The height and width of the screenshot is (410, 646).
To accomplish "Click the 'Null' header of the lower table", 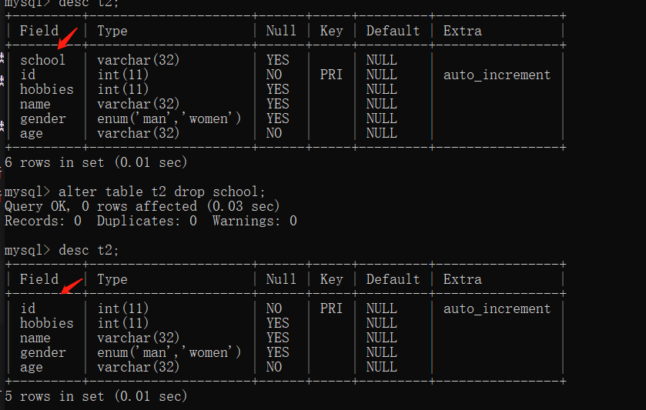I will click(281, 279).
